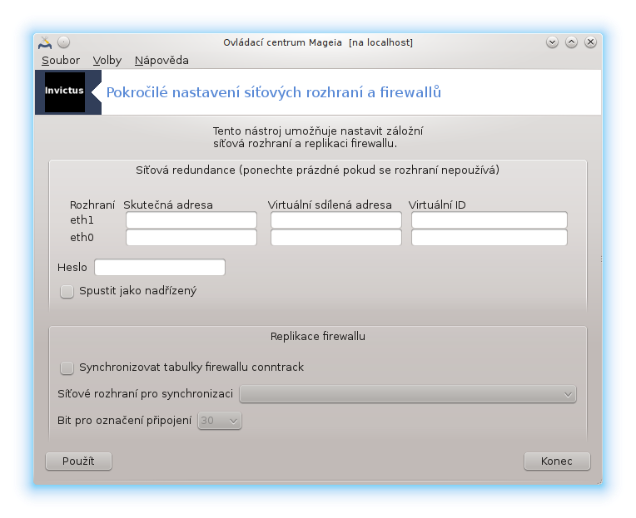
Task: Select the eth1 'Virtuální ID' input field
Action: click(489, 220)
